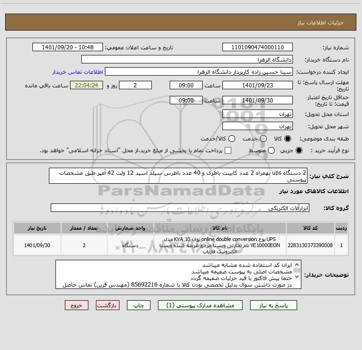Open اطلاعات تماس خریدار link
The width and height of the screenshot is (362, 350).
pyautogui.click(x=78, y=72)
